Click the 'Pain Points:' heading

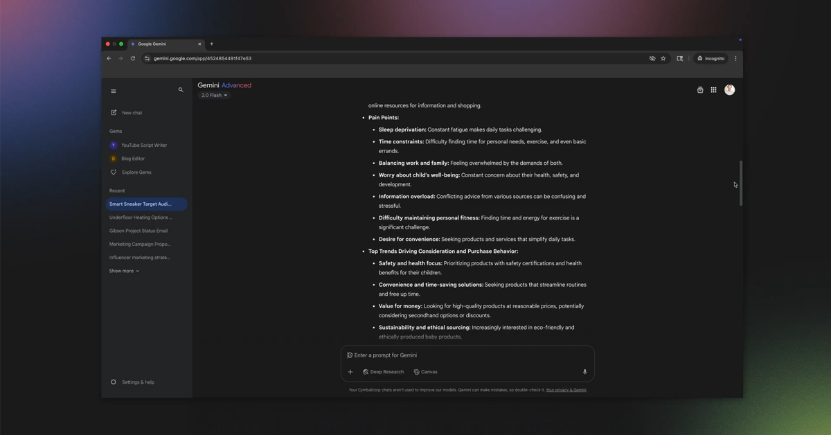pos(384,118)
